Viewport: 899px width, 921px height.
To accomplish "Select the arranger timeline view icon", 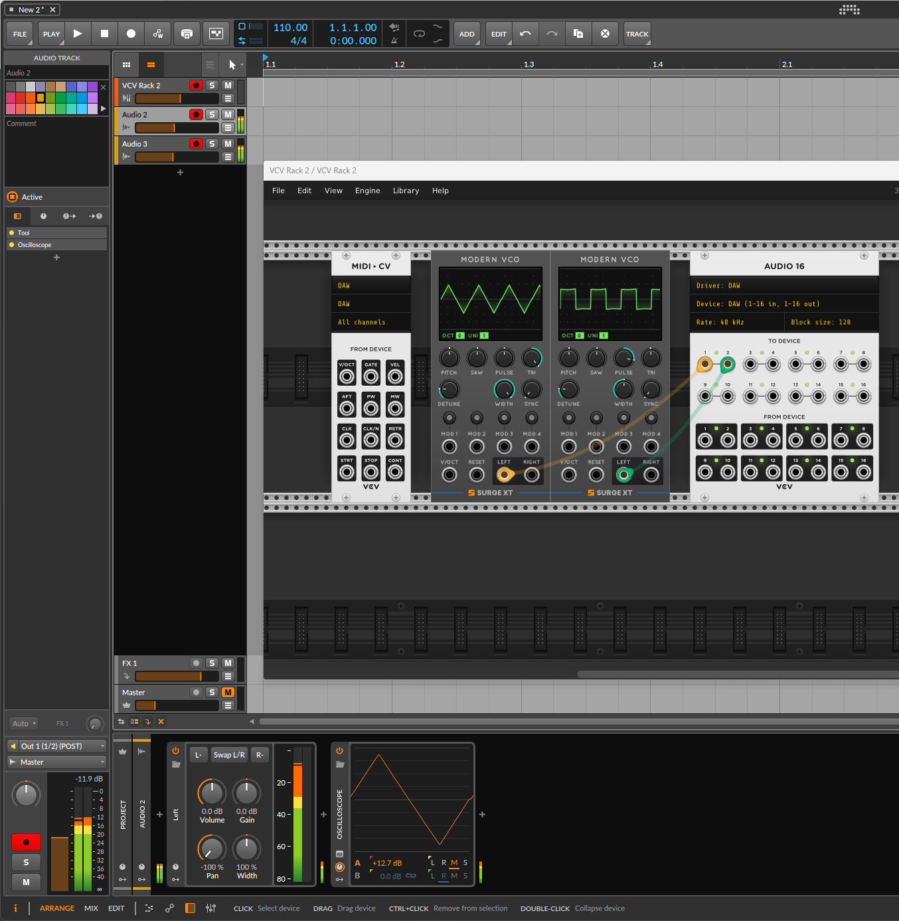I will coord(151,64).
